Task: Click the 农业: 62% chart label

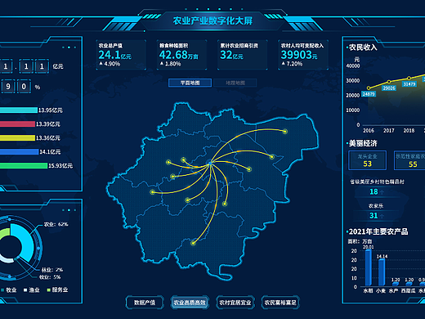Action: [56, 224]
